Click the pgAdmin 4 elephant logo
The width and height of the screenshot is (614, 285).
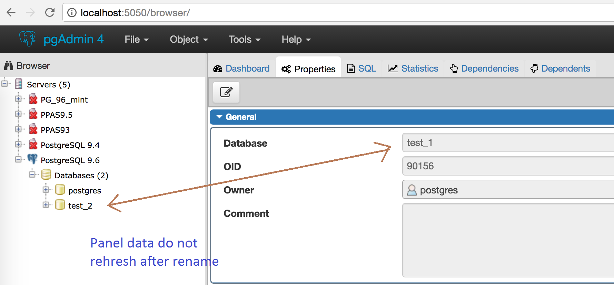pyautogui.click(x=27, y=39)
